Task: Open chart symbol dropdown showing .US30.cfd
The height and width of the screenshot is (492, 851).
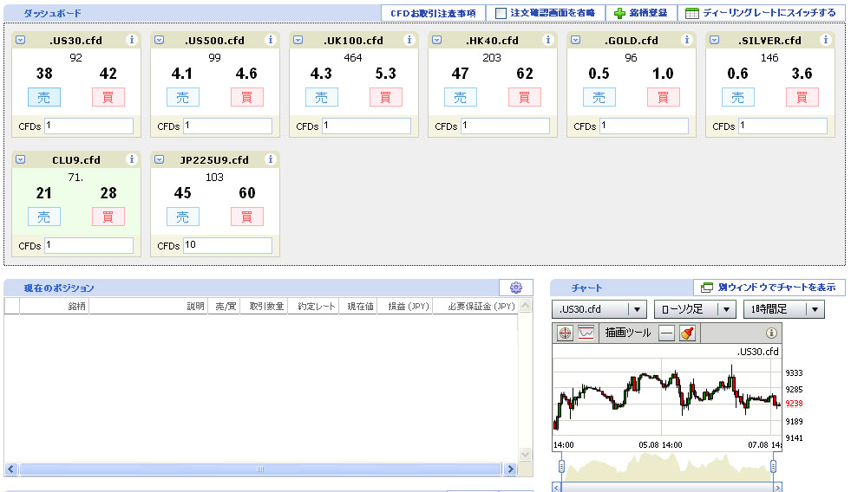Action: click(x=599, y=309)
